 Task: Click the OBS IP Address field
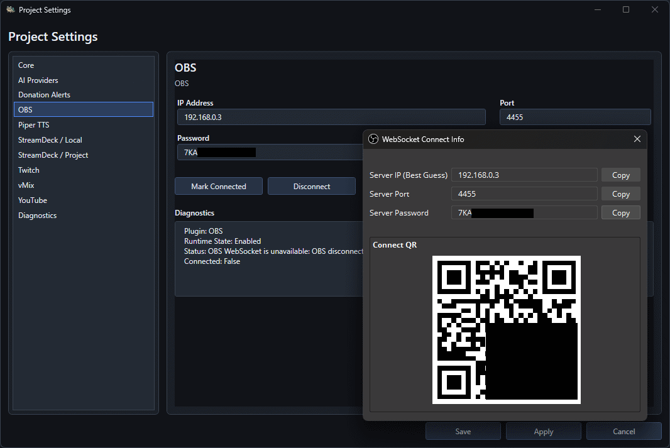(331, 117)
